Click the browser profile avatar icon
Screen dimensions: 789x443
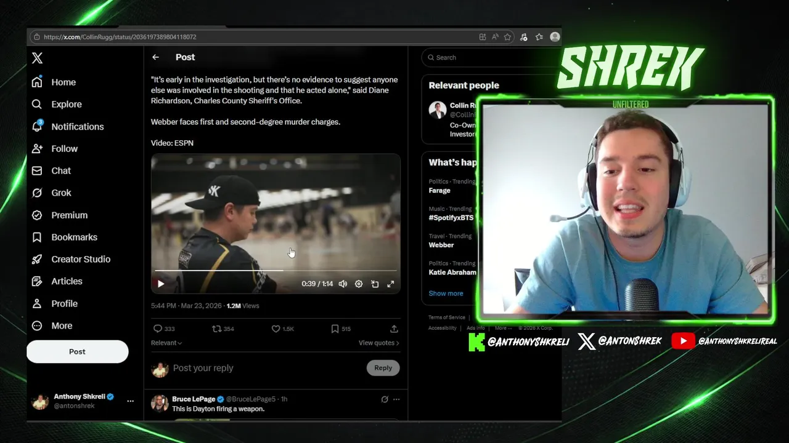coord(555,37)
